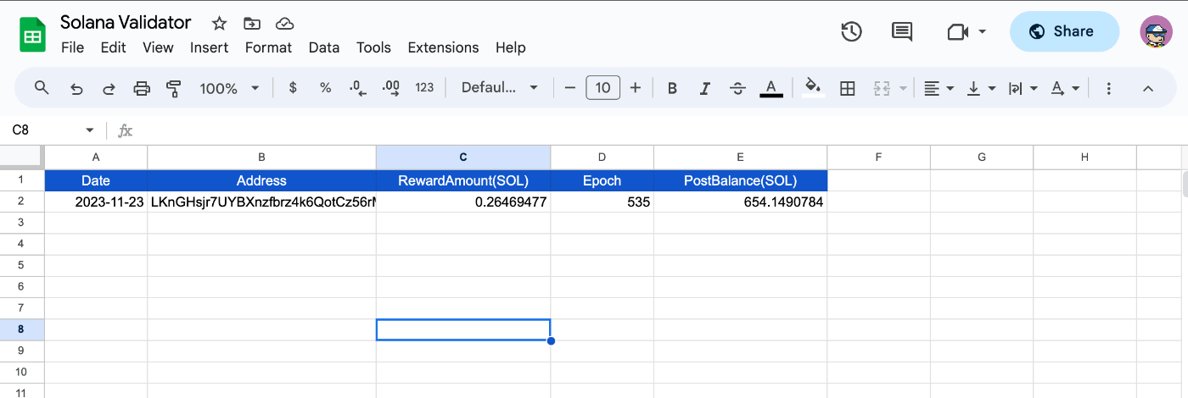
Task: Open the View menu
Action: coord(158,47)
